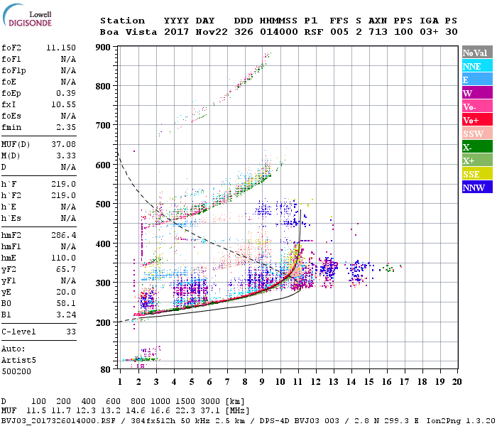This screenshot has height=426, width=497.
Task: Click the X- dark green legend swatch
Action: coord(477,147)
